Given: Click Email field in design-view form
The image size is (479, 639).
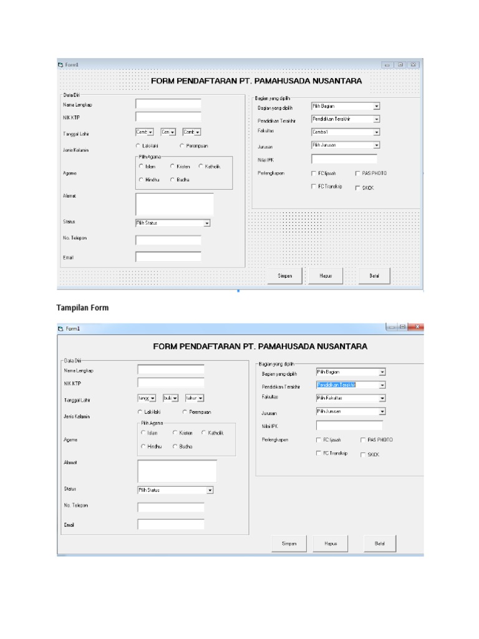Looking at the screenshot, I should point(168,256).
